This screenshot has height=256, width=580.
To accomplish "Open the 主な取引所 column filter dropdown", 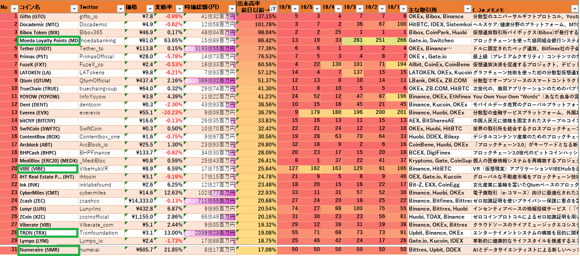I will coord(467,8).
